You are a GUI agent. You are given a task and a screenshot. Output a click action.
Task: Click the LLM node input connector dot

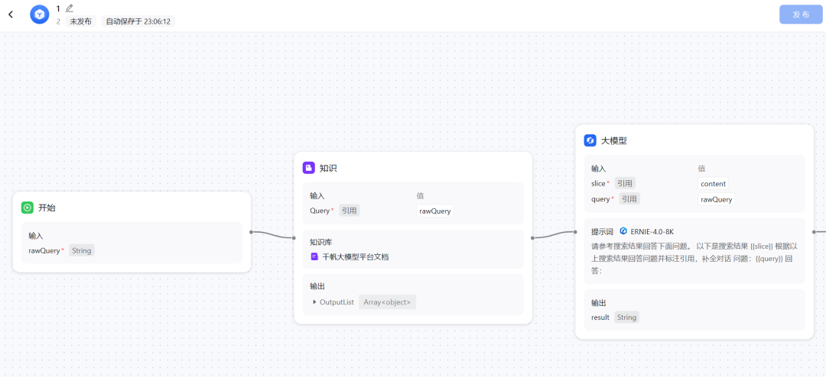(574, 231)
